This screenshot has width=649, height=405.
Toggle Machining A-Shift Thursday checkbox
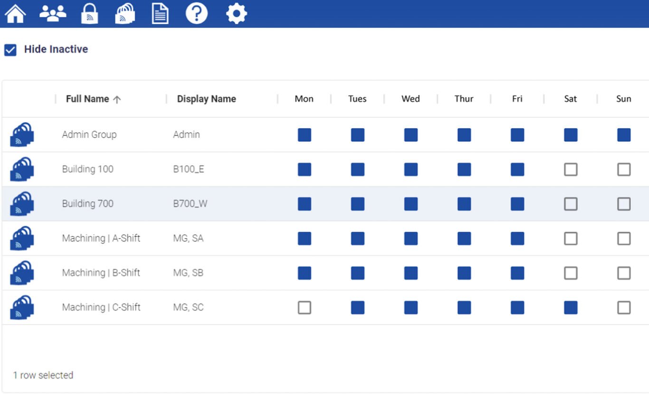(464, 239)
